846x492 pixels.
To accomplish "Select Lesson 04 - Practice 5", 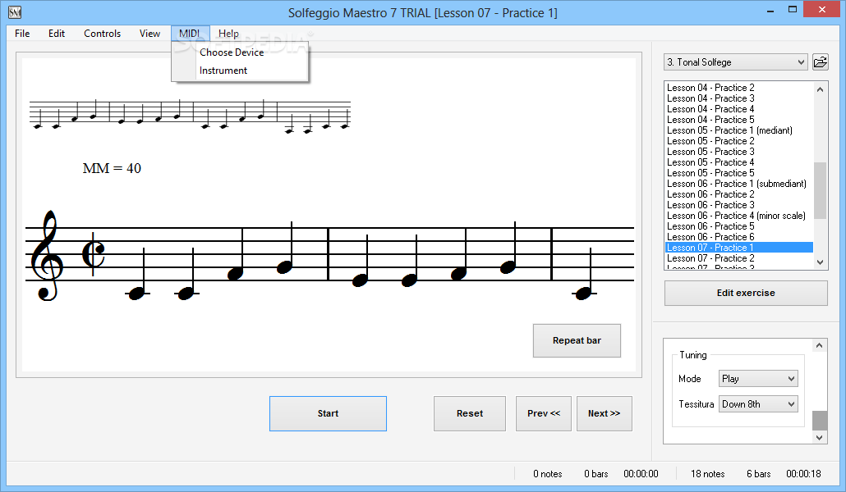I will click(x=739, y=120).
